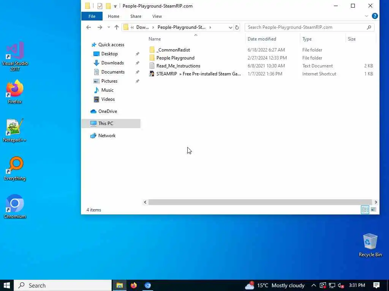Click Chromium icon in the taskbar

click(x=148, y=285)
